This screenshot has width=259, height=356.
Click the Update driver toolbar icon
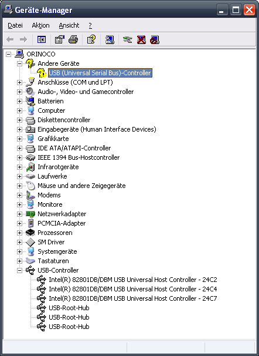pyautogui.click(x=128, y=40)
